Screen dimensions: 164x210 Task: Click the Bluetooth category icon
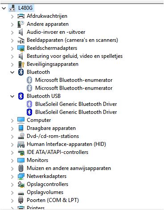click(x=21, y=72)
